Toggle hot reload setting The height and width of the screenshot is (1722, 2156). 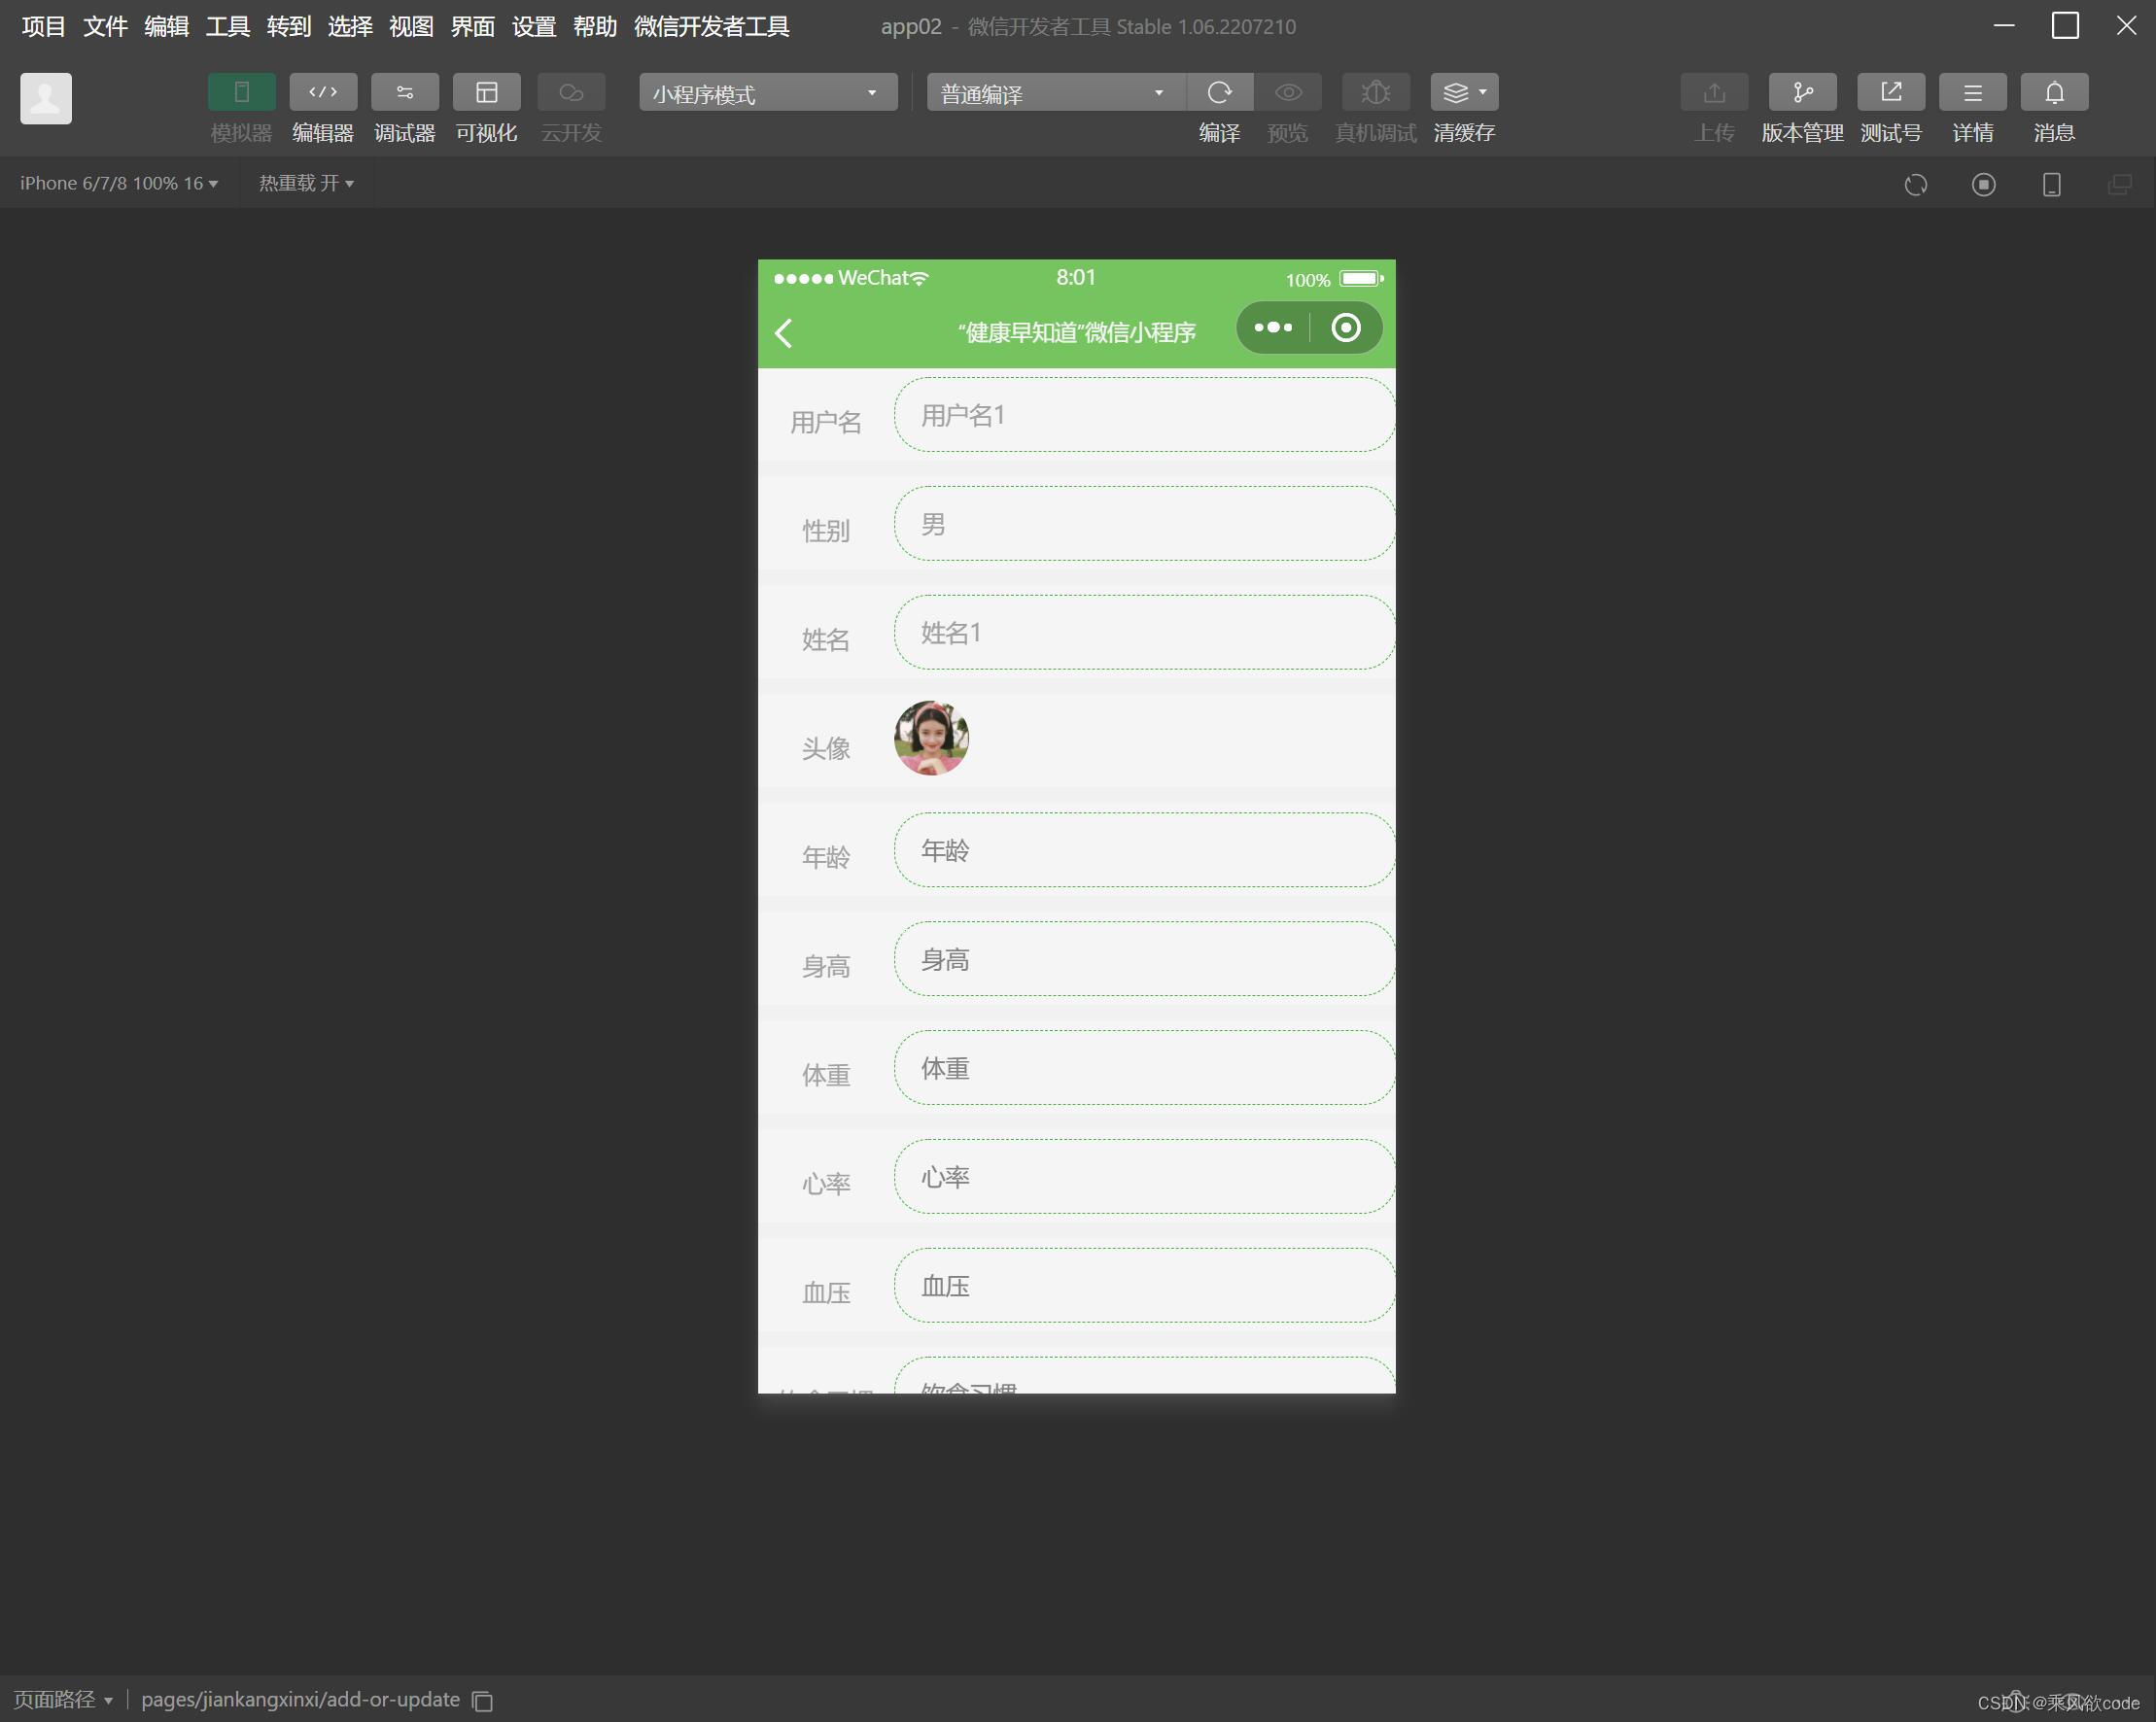(306, 184)
